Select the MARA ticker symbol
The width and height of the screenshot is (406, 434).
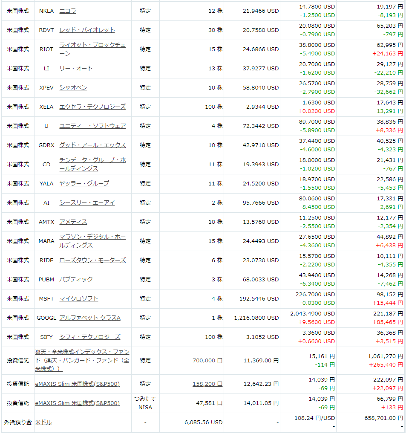pyautogui.click(x=46, y=241)
